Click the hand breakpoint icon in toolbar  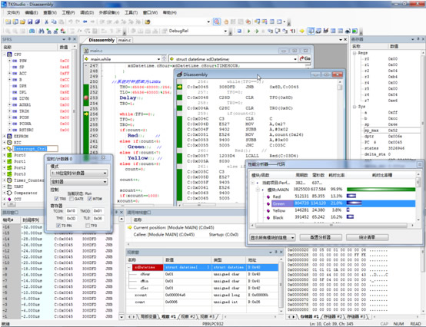pos(226,21)
